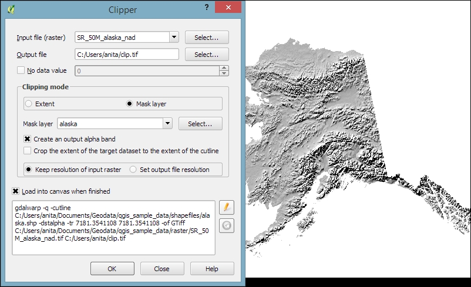Screen dimensions: 471x287
Task: Click the pencil edit command icon
Action: point(227,207)
